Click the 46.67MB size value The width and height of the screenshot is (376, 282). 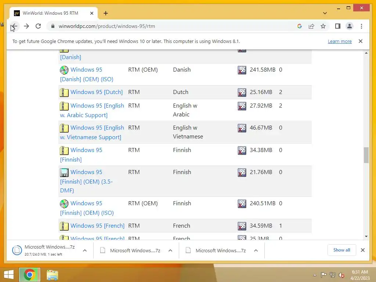pos(261,127)
